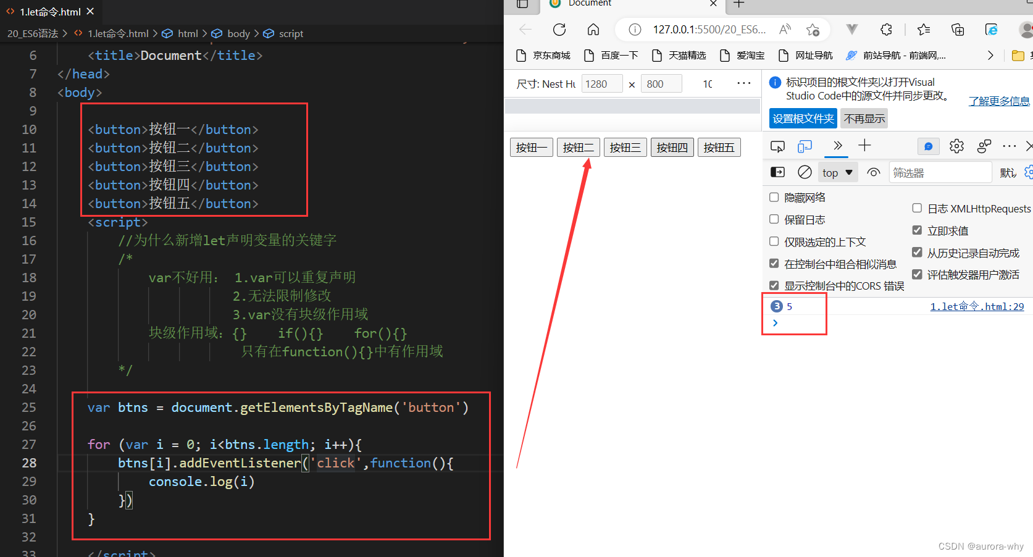Open 天猫精选 bookmark
Screen dimensions: 1033x557
pos(679,56)
